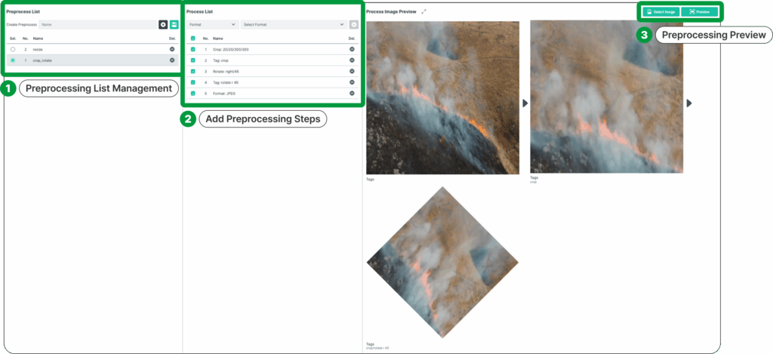This screenshot has height=354, width=773.
Task: Delete the resize preprocess entry
Action: (x=171, y=49)
